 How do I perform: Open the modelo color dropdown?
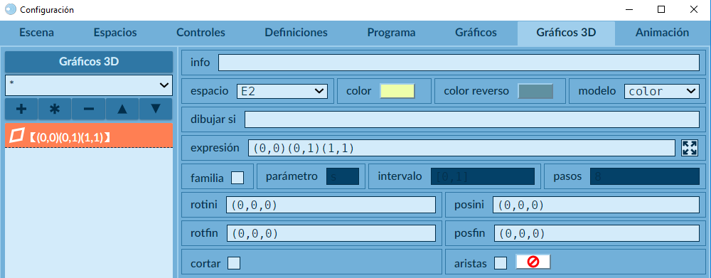(x=661, y=91)
